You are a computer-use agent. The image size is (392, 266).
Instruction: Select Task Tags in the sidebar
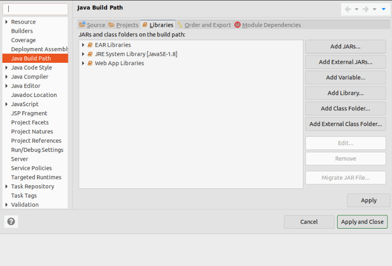[24, 196]
